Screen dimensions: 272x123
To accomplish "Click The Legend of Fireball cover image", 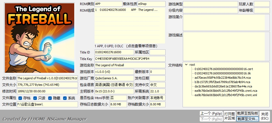I will [x=40, y=38].
